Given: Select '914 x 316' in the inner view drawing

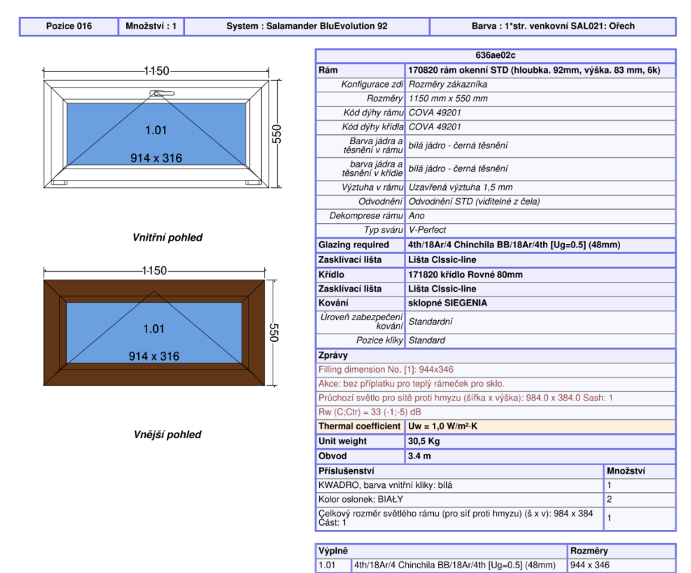Looking at the screenshot, I should (156, 158).
